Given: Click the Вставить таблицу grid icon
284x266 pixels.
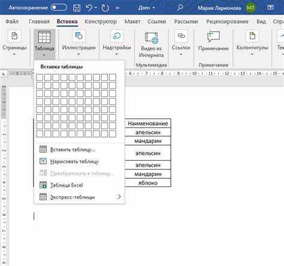Looking at the screenshot, I should [x=43, y=149].
